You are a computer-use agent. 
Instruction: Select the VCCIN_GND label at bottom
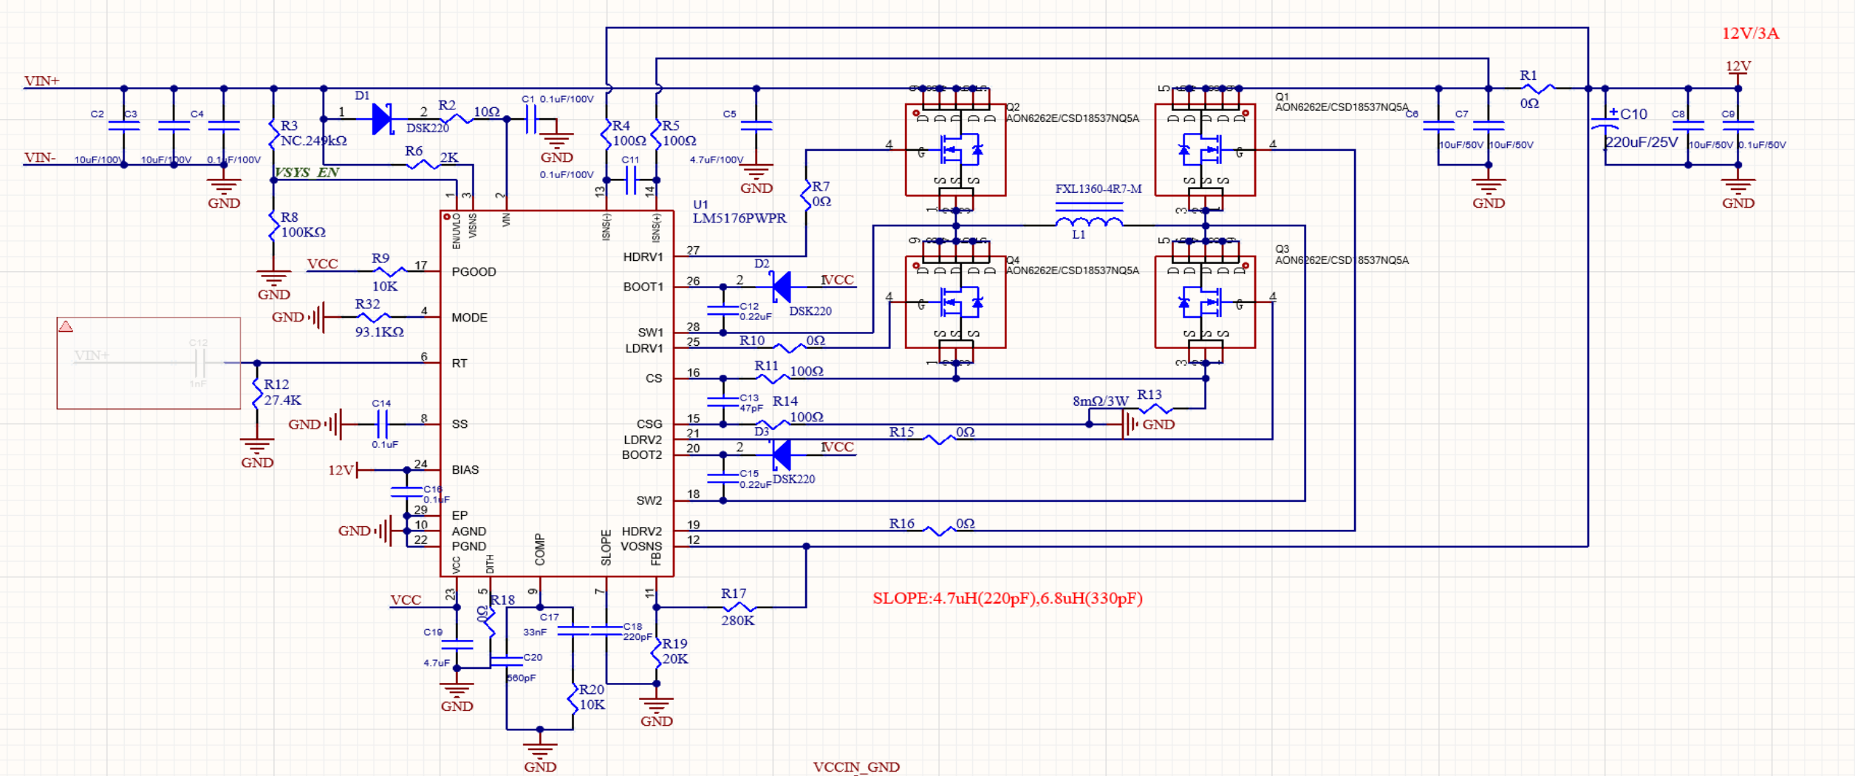[856, 767]
